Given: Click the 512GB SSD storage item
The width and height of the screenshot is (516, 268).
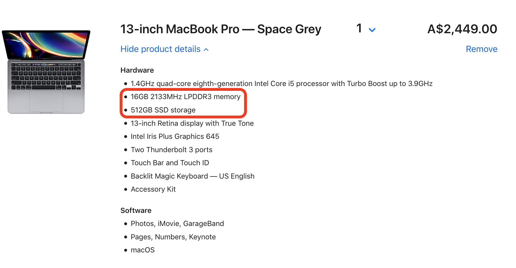Looking at the screenshot, I should (x=163, y=110).
